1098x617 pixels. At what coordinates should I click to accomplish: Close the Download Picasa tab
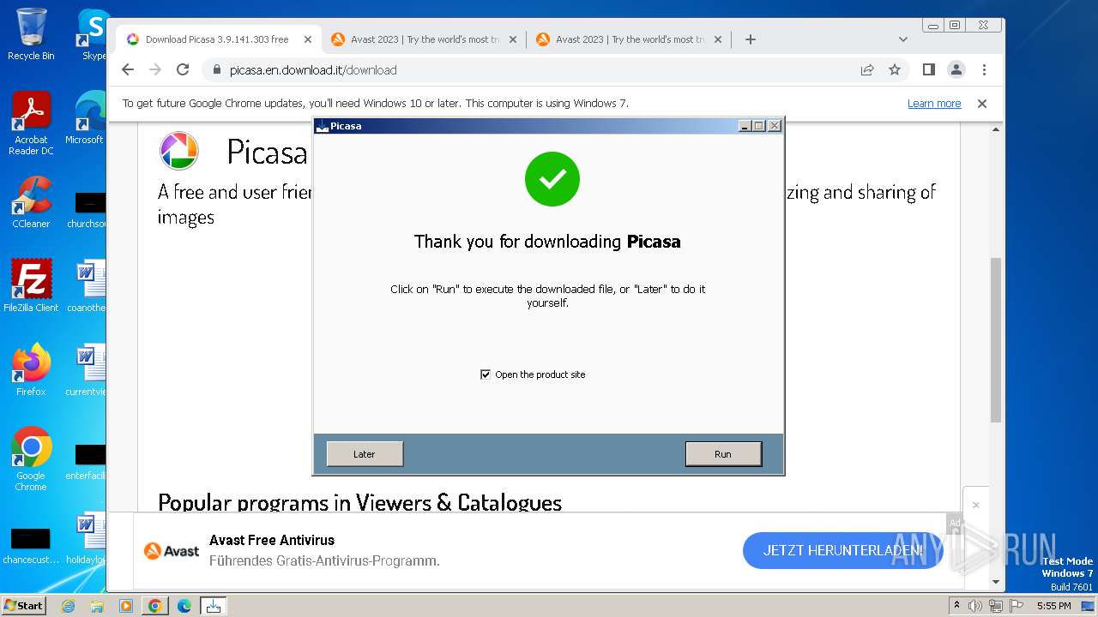pyautogui.click(x=308, y=39)
